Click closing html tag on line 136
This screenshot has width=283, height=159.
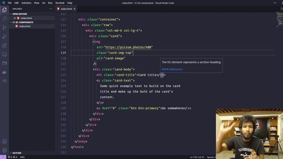[77, 147]
